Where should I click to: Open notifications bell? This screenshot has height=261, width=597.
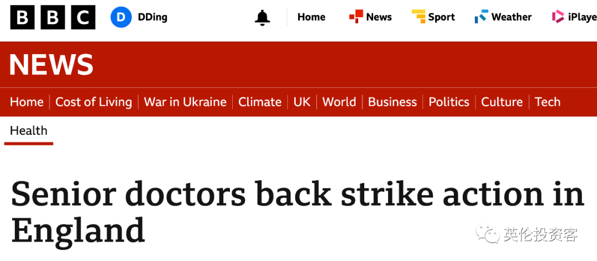tap(262, 18)
